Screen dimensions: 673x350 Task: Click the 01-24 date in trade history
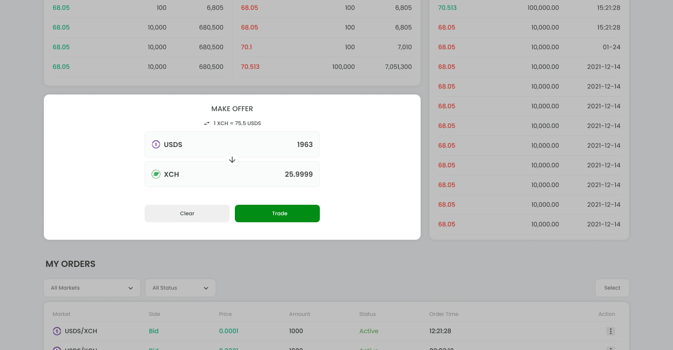click(612, 47)
